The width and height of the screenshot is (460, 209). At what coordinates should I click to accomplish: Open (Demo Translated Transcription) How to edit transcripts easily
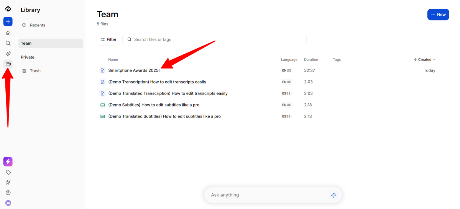[168, 93]
